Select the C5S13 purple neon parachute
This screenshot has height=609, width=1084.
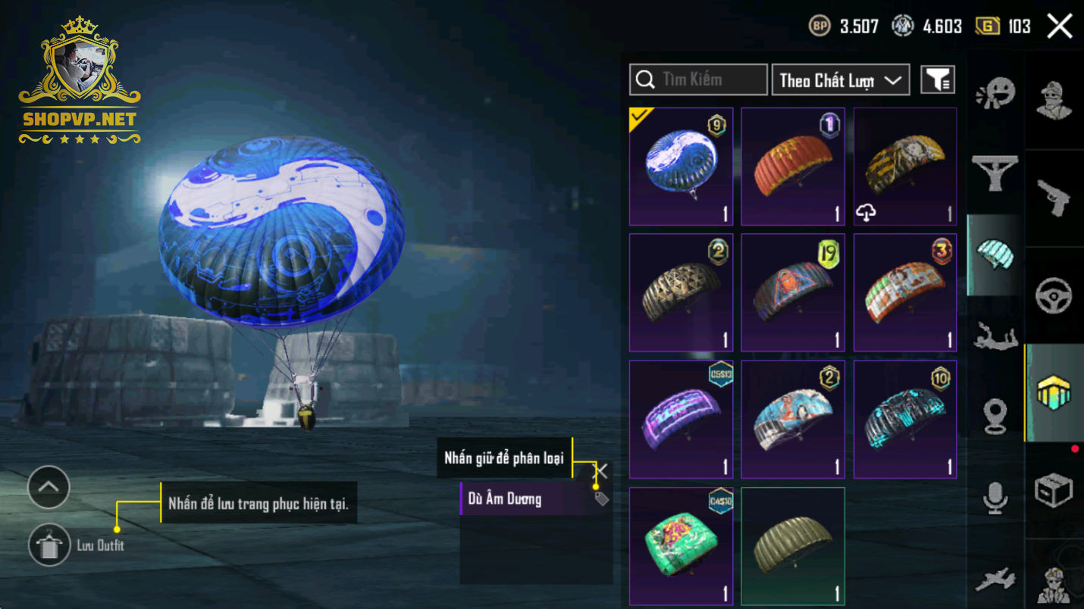681,420
